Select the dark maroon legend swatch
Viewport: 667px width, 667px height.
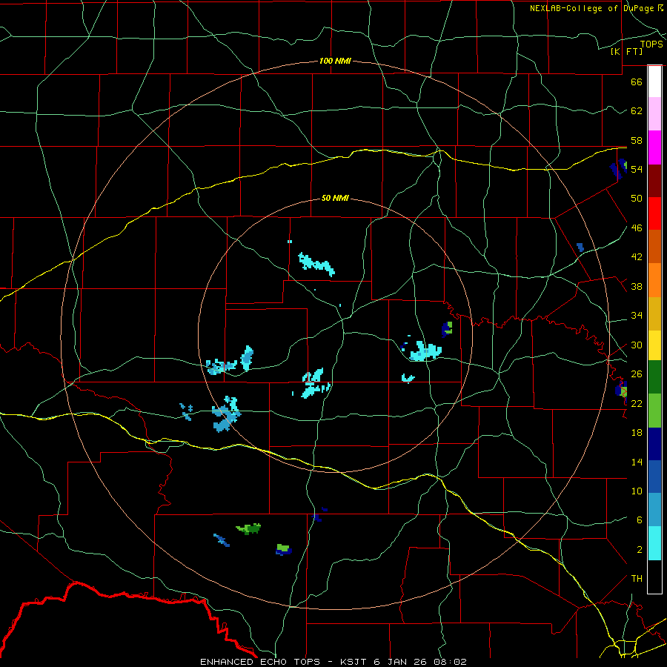point(654,180)
